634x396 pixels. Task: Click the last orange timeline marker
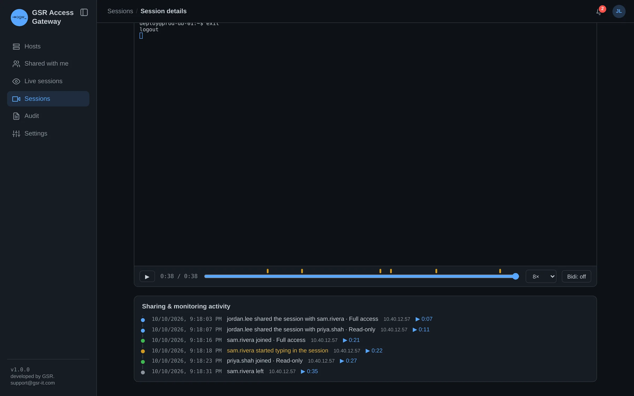pos(500,271)
